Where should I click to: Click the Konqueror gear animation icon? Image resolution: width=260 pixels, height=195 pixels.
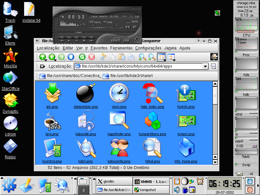coord(214,57)
